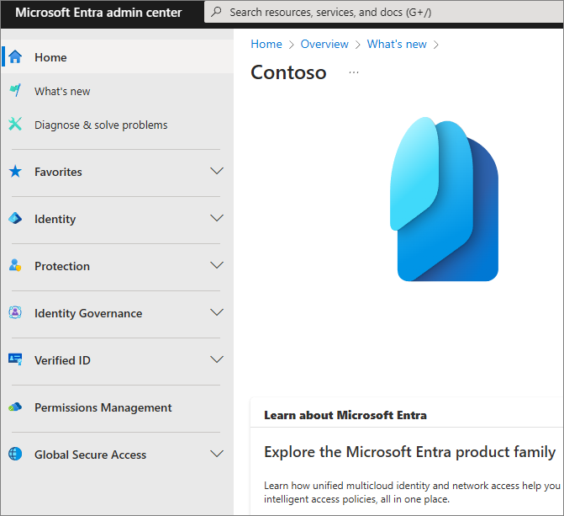Go to Home breadcrumb link
This screenshot has height=516, width=564.
(x=266, y=44)
